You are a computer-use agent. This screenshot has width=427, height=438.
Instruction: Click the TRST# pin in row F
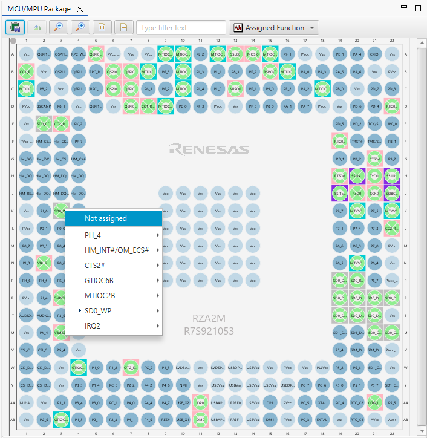click(x=357, y=142)
